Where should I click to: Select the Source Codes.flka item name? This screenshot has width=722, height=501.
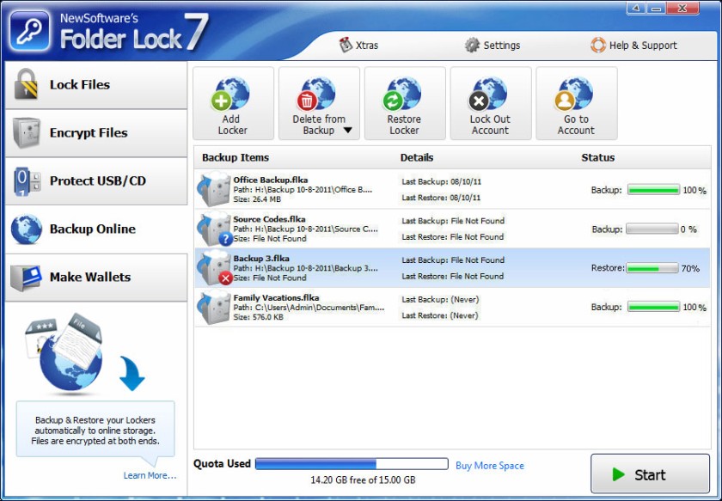pos(269,219)
